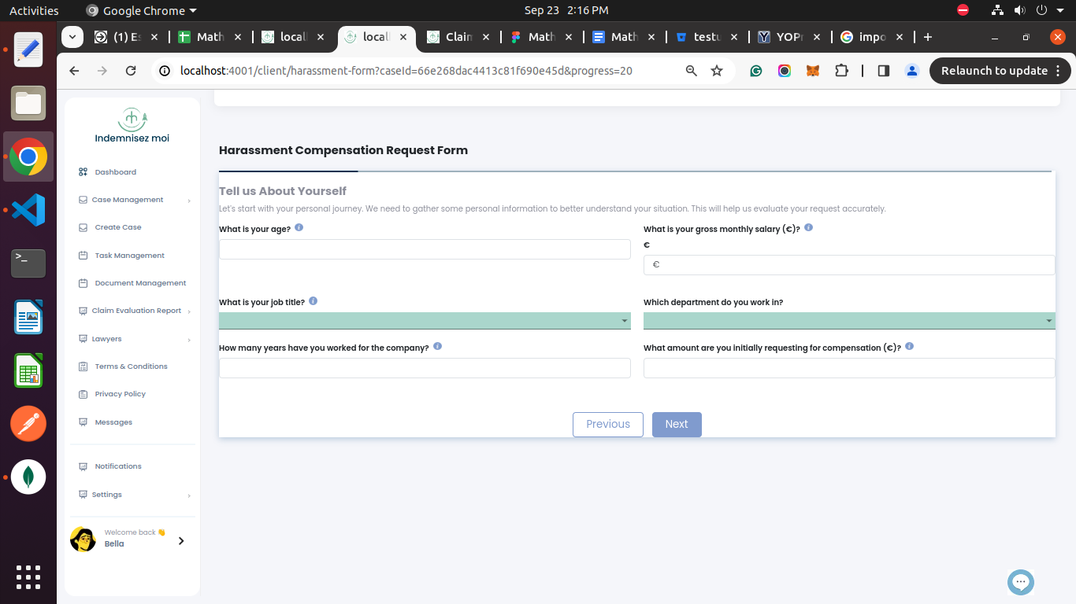
Task: Expand the Settings submenu
Action: (189, 495)
